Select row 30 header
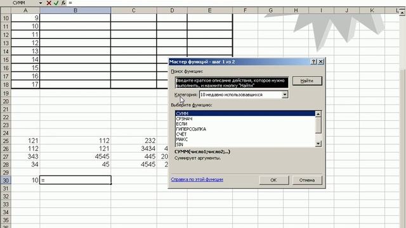 pos(6,180)
